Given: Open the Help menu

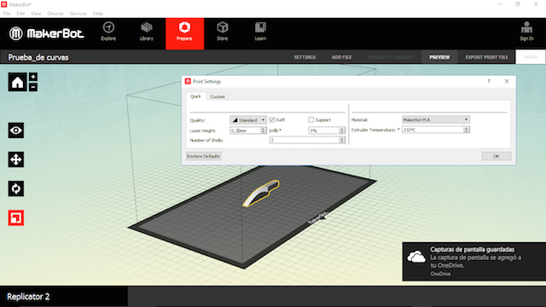Looking at the screenshot, I should (x=98, y=14).
